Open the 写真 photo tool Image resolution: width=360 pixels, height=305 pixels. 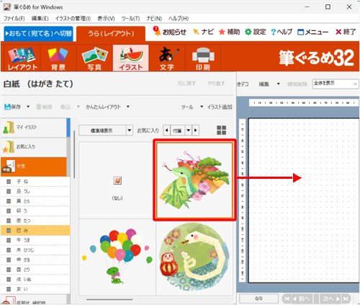[x=94, y=58]
